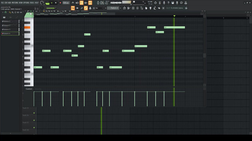Open the mixer from the toolbar
Screen dimensions: 252x141
(x=137, y=8)
